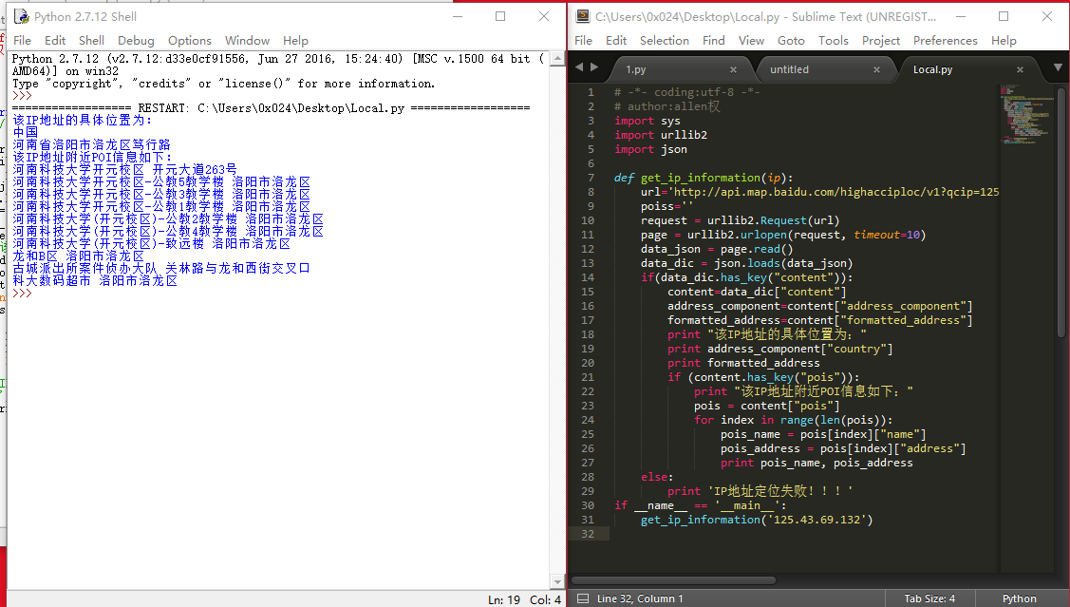The image size is (1070, 607).
Task: Open Help menu in Sublime Text
Action: tap(1004, 40)
